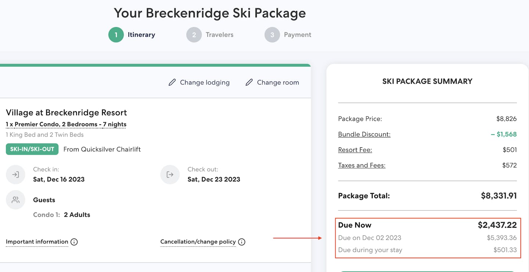The width and height of the screenshot is (529, 272).
Task: Click the check-in arrow icon
Action: [15, 174]
